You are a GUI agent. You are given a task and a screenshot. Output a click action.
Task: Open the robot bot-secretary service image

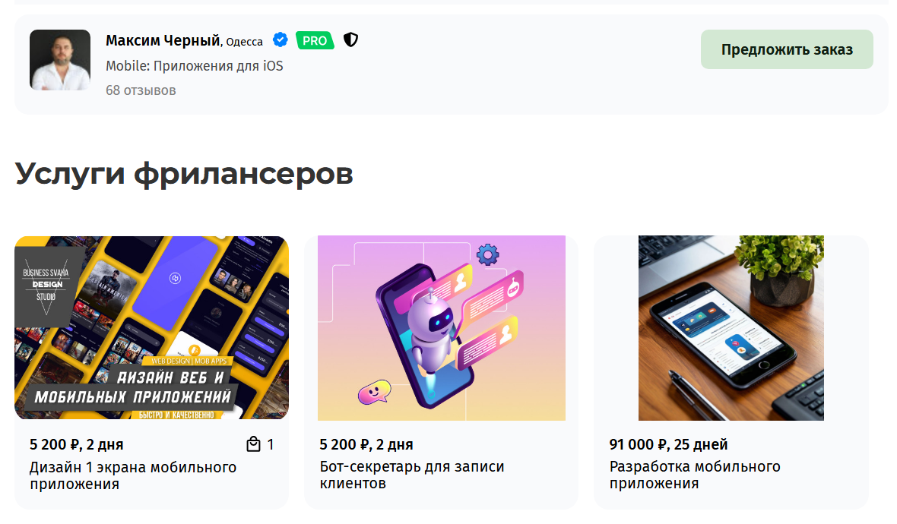(x=442, y=328)
